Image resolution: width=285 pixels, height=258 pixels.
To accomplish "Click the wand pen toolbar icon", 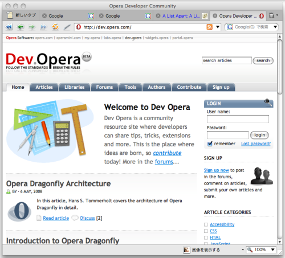I will coord(67,27).
